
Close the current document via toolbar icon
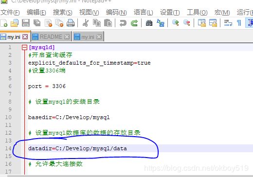point(48,23)
